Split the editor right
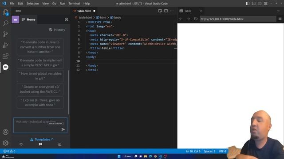This screenshot has width=284, height=159. click(x=166, y=11)
